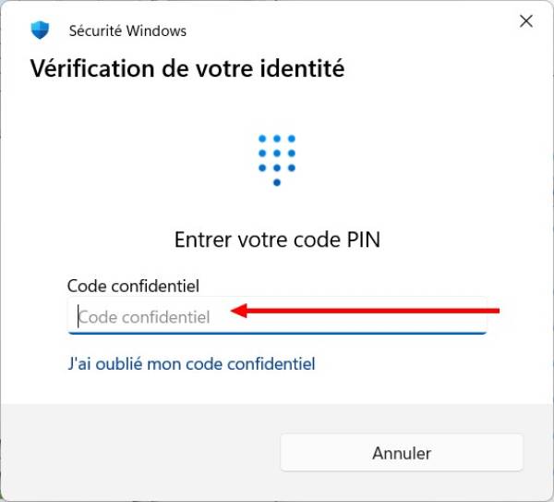Screen dimensions: 554x502
Task: Click the red arrow pointing at the field
Action: point(369,311)
